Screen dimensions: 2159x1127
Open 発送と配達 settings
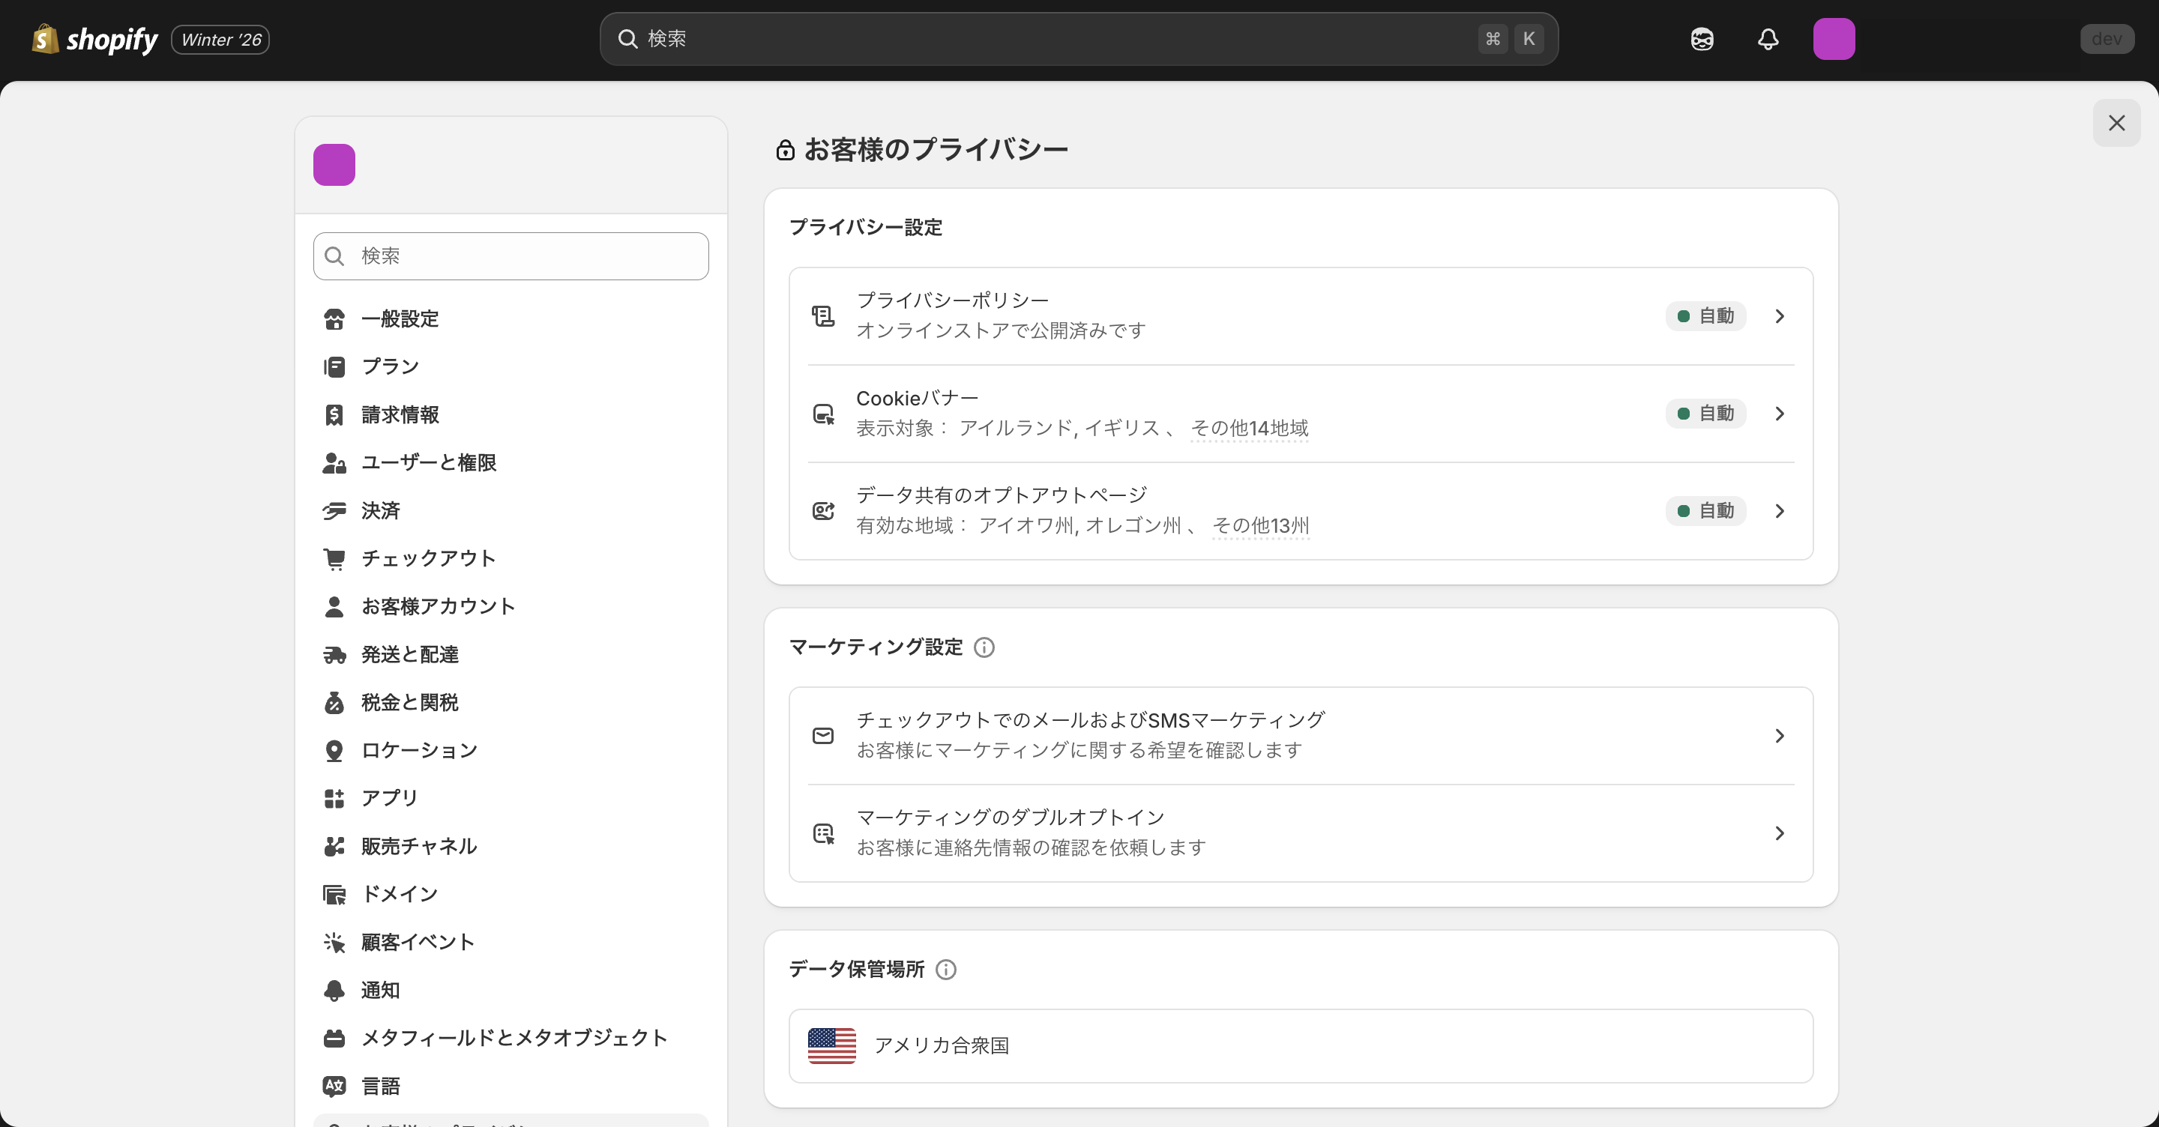click(410, 654)
